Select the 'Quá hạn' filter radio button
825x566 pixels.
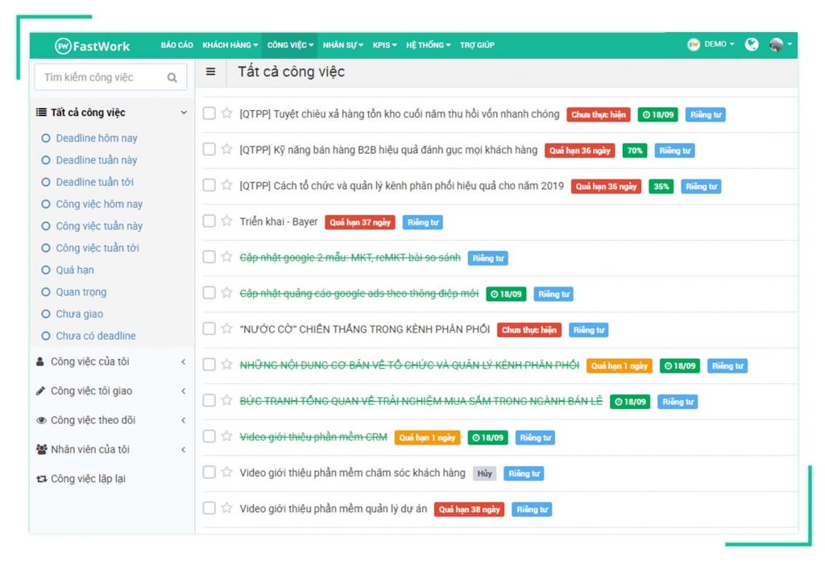point(46,271)
